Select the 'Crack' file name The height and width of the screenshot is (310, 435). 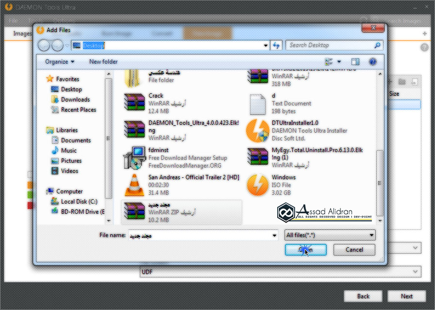point(156,96)
